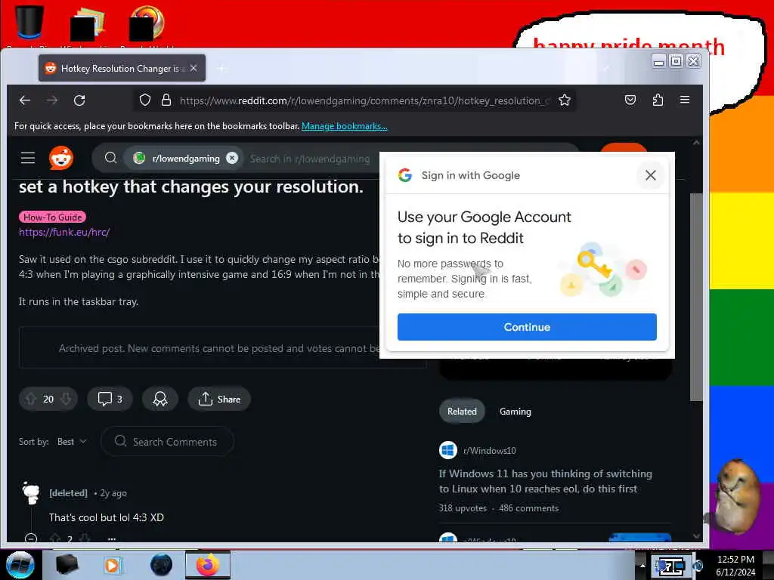The height and width of the screenshot is (580, 774).
Task: Open the Recycle Bin desktop icon
Action: [x=29, y=22]
